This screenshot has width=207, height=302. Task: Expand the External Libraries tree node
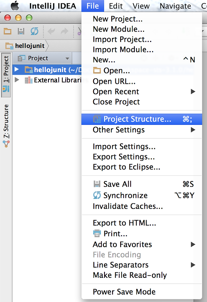[17, 80]
